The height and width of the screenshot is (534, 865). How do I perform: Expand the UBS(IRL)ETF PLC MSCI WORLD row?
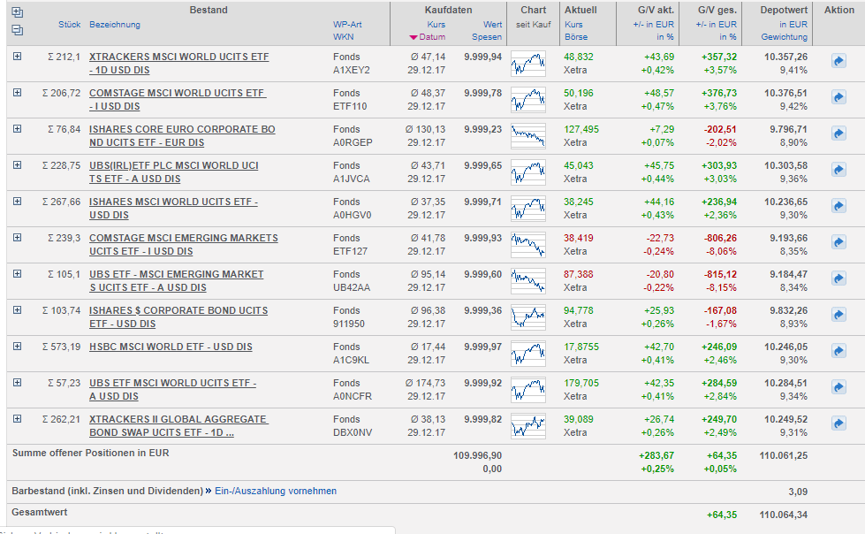[17, 164]
